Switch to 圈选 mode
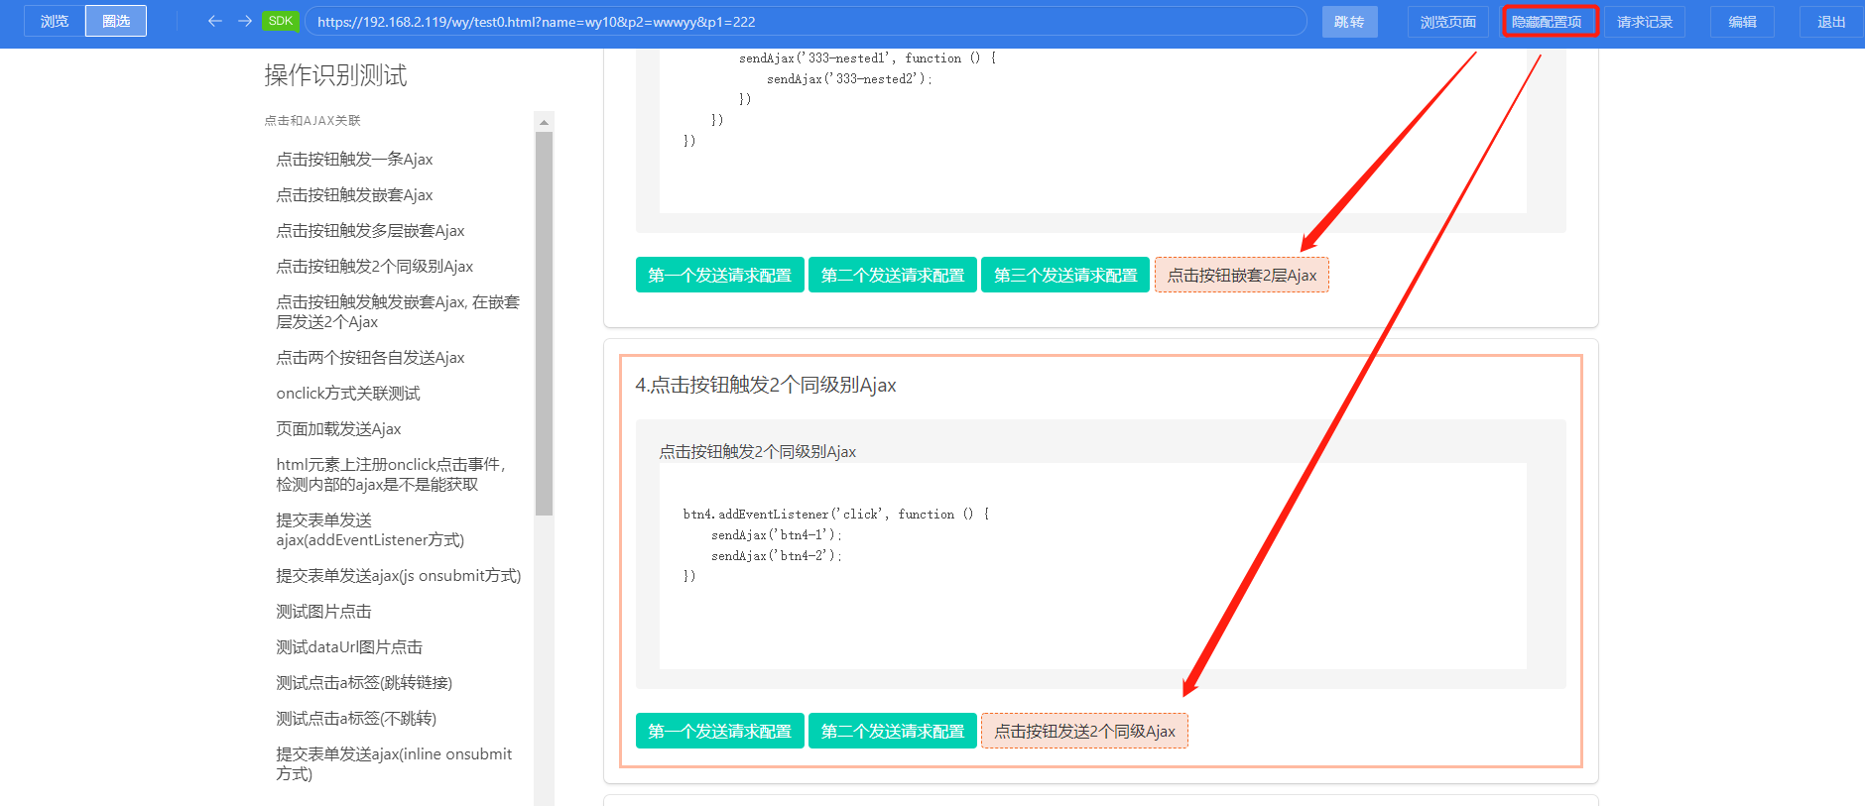The image size is (1865, 806). point(116,21)
